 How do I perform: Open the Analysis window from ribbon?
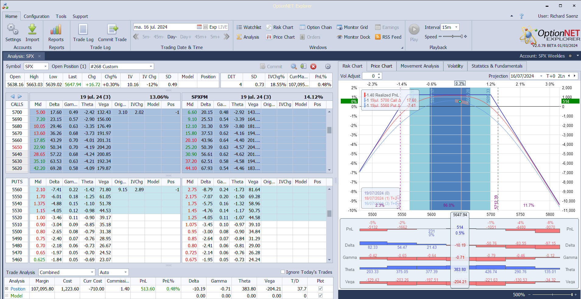pos(248,37)
